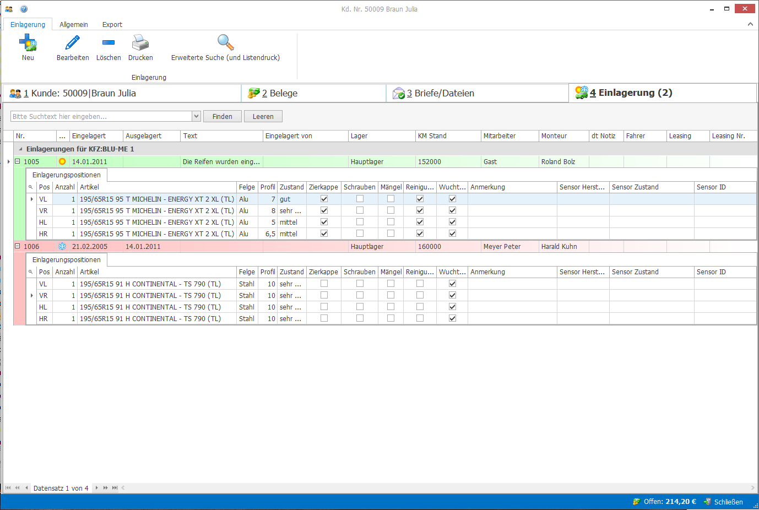The image size is (759, 510).
Task: Open the 4 Einlagerung (2) tab
Action: pyautogui.click(x=663, y=93)
